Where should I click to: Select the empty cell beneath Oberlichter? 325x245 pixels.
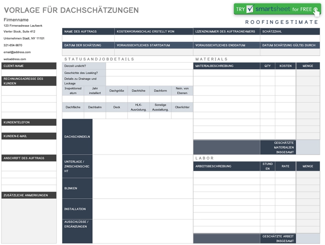[182, 116]
